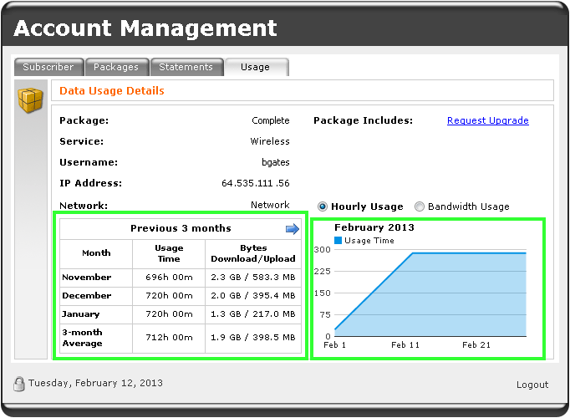Click the 712h 00m average usage cell
This screenshot has height=418, width=570.
[169, 338]
